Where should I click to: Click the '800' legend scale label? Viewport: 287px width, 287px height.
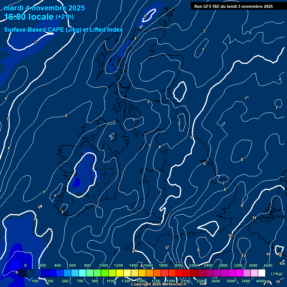pyautogui.click(x=87, y=265)
